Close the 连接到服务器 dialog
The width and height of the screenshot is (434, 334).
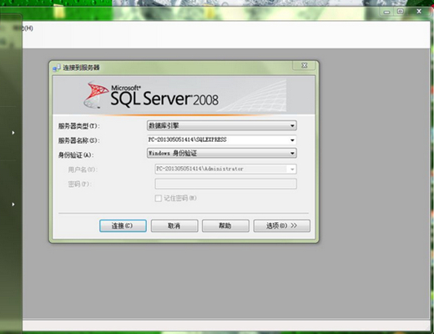coord(305,65)
